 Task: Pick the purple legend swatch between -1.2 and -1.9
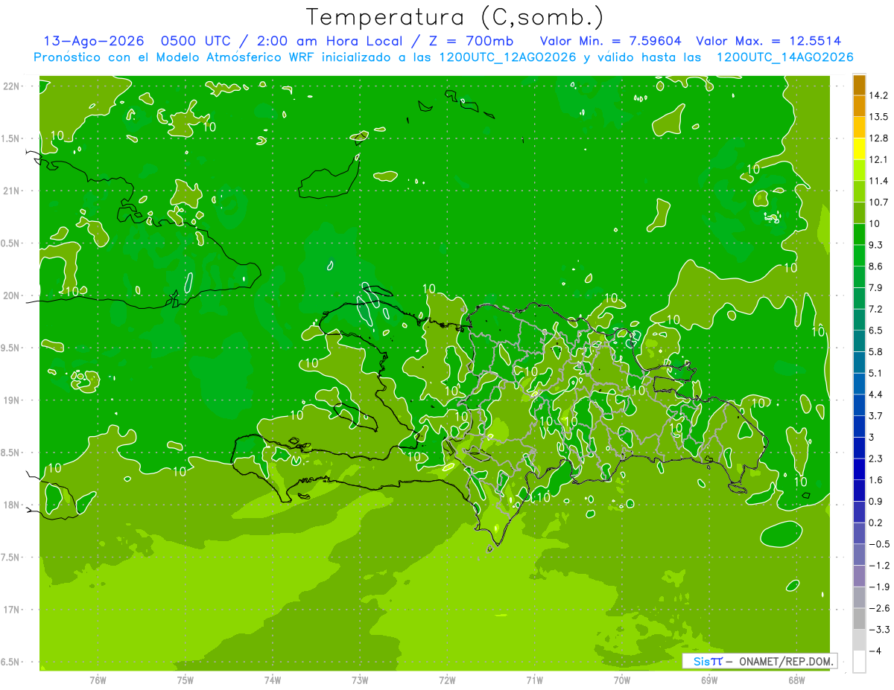click(859, 576)
